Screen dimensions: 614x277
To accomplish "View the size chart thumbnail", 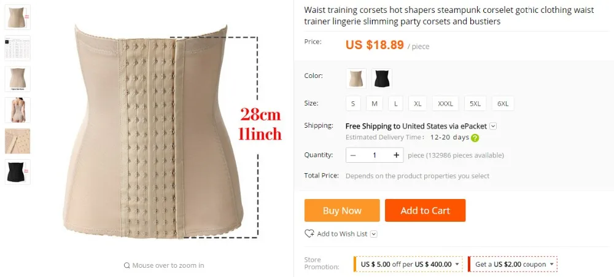I will coord(17,48).
